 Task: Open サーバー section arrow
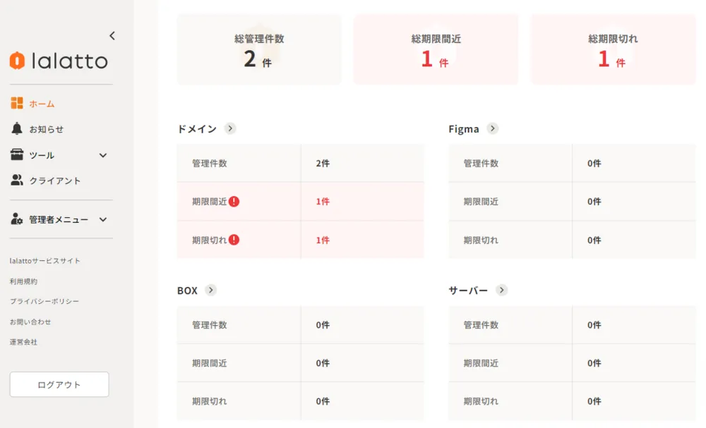click(x=501, y=290)
